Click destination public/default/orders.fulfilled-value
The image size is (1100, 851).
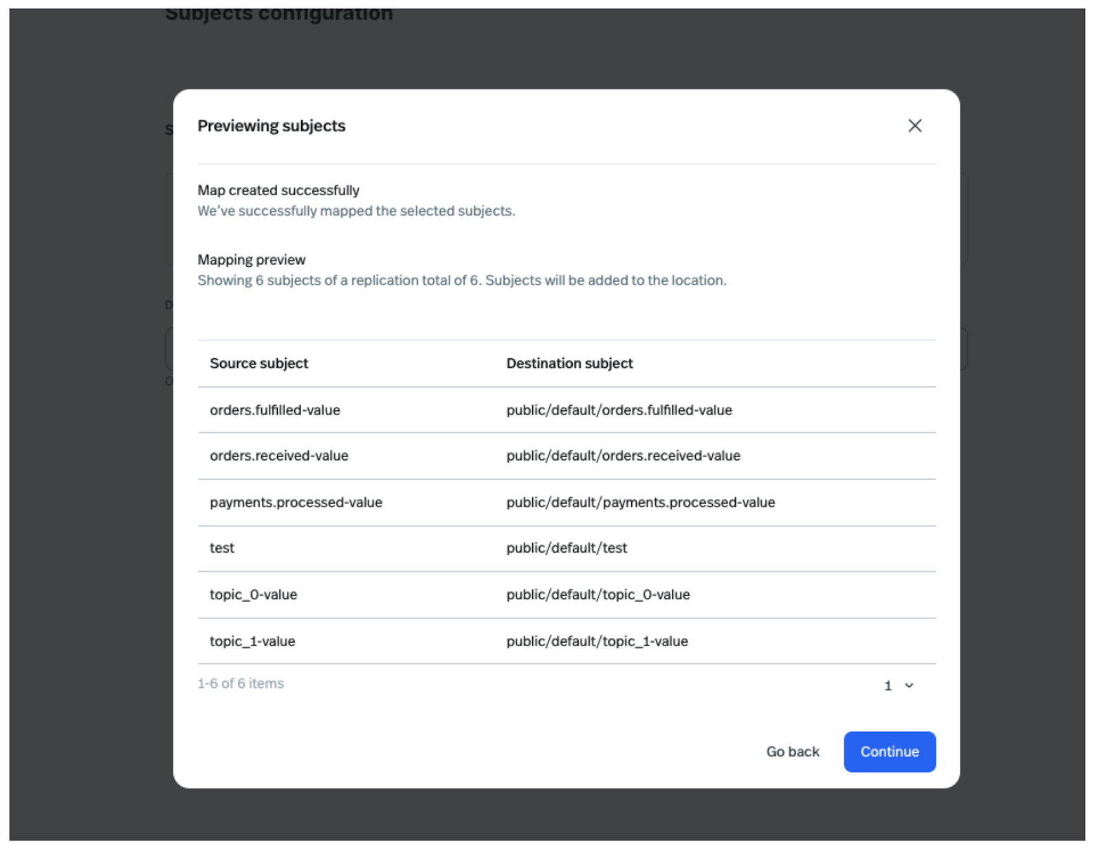pos(619,410)
